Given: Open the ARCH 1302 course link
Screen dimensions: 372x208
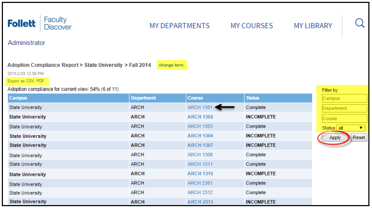Looking at the screenshot, I should [x=200, y=117].
